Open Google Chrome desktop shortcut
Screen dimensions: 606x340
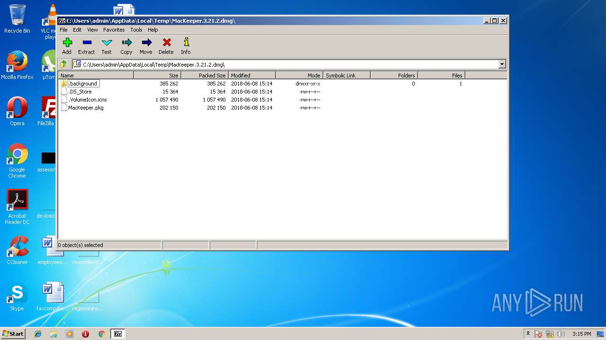(17, 161)
